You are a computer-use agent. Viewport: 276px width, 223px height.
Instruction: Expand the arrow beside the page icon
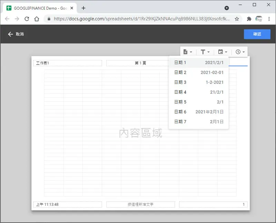pyautogui.click(x=191, y=52)
